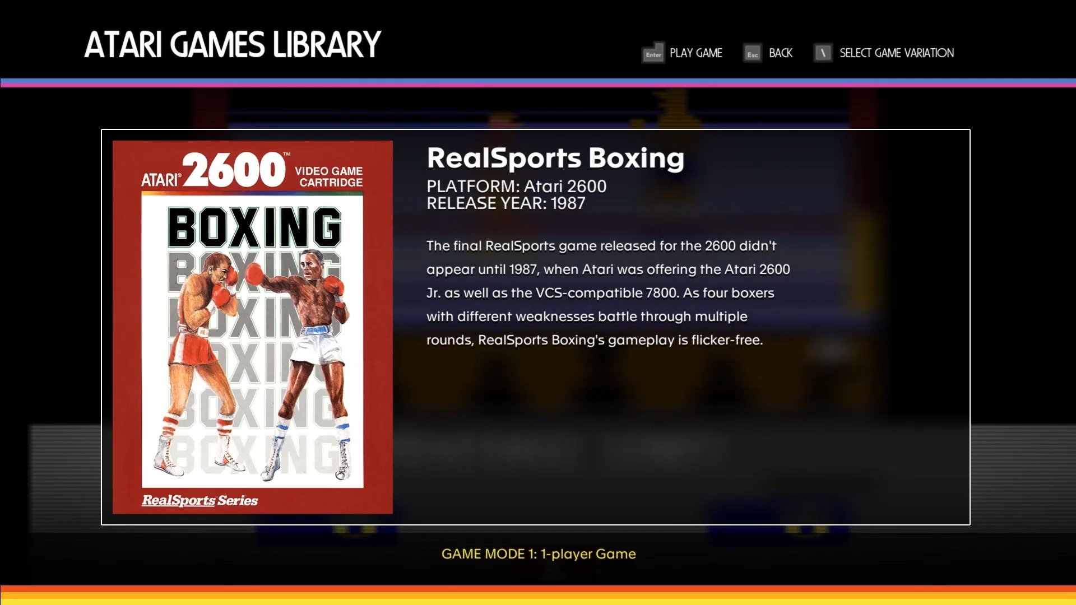Click the Enter key icon

click(x=653, y=53)
